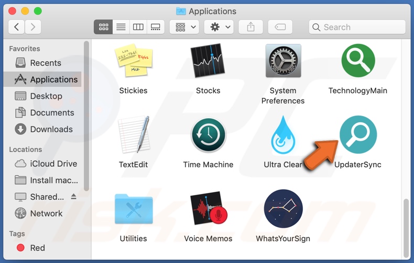Click the Applications folder icon in title bar
414x263 pixels.
click(x=181, y=11)
